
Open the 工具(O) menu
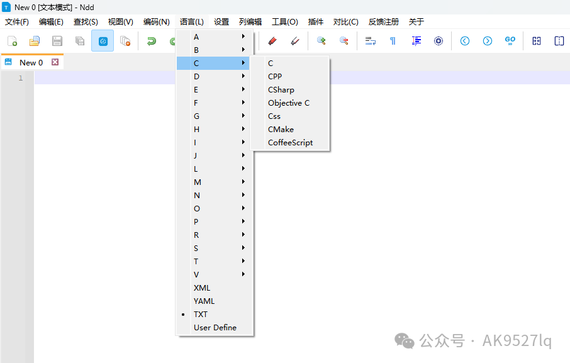pos(285,22)
